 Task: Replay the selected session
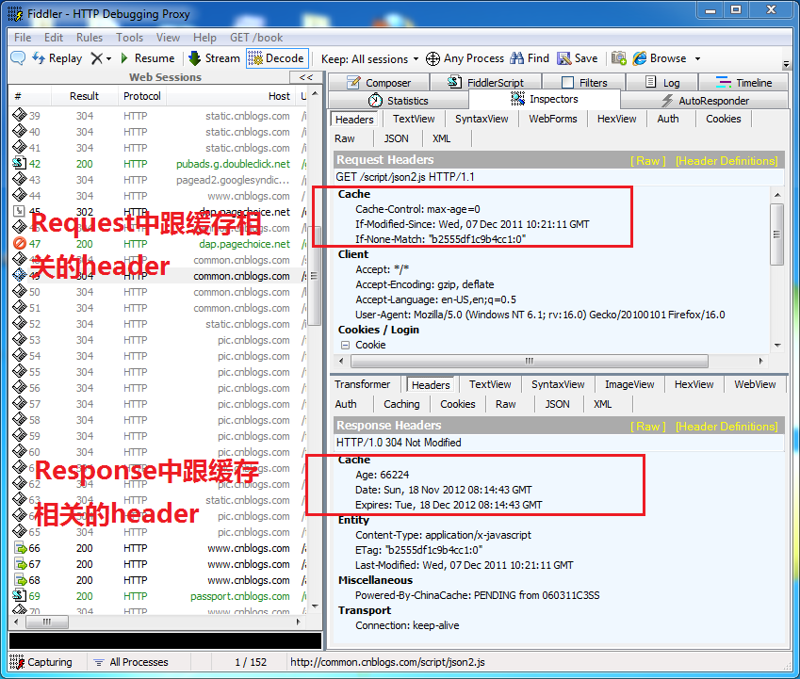(57, 58)
